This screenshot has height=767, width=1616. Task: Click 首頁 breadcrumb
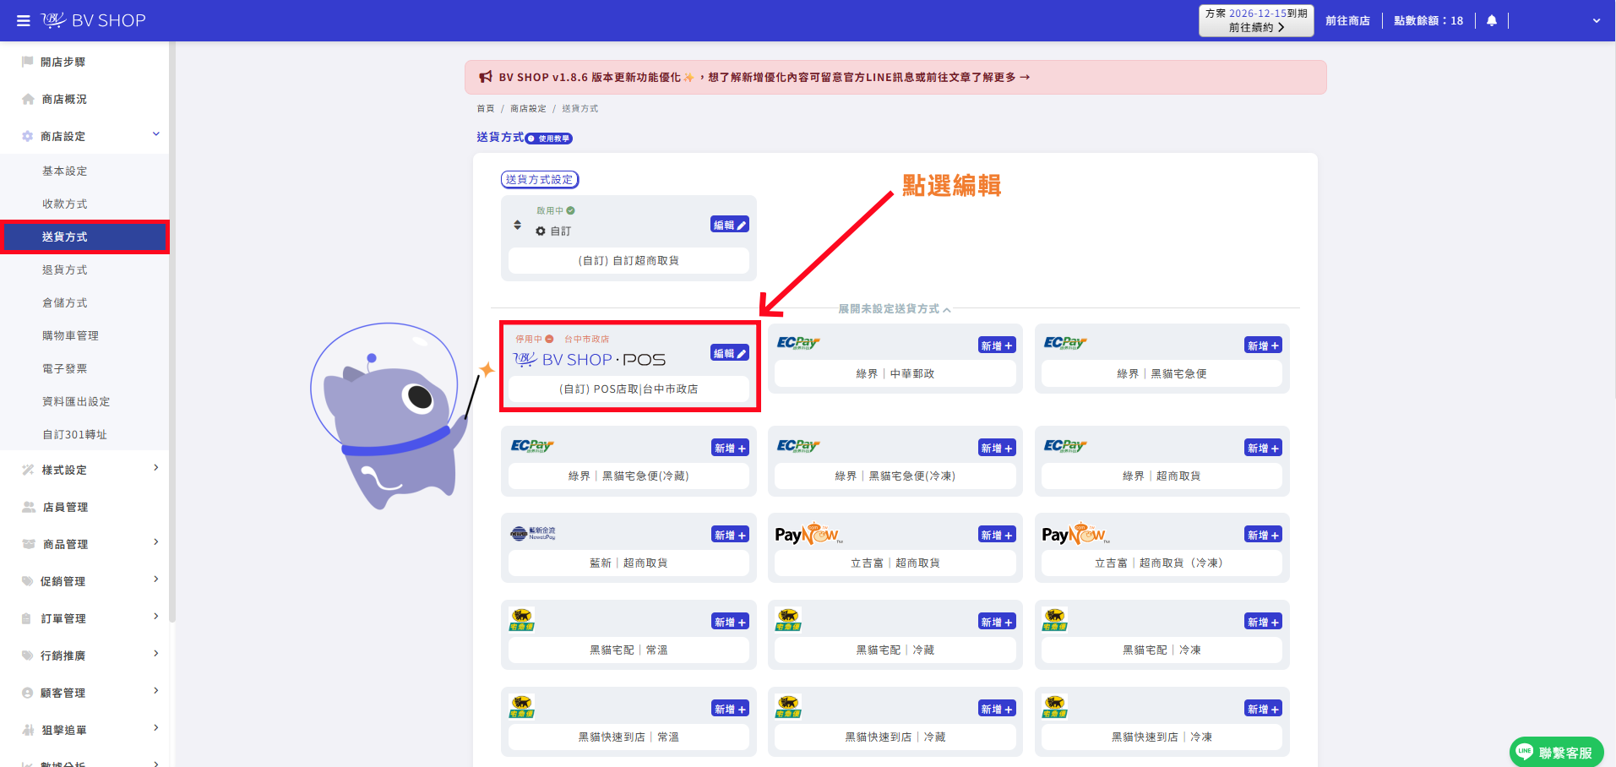[x=486, y=108]
